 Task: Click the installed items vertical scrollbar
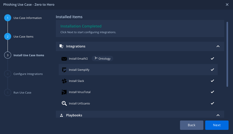click(x=227, y=54)
